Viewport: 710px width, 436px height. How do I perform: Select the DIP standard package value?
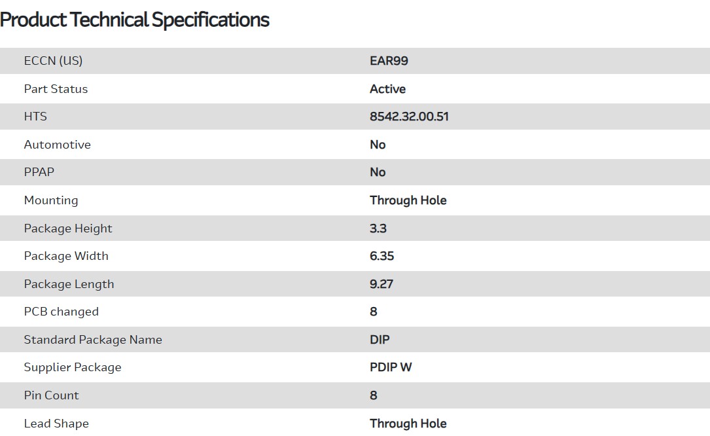(x=380, y=340)
